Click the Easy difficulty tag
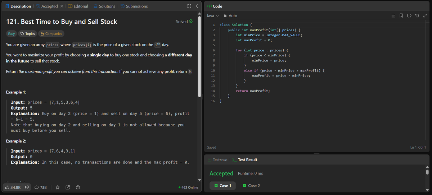Viewport: 432px width, 195px height. (12, 34)
